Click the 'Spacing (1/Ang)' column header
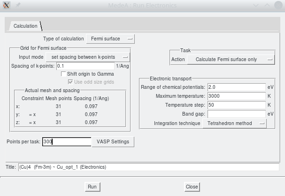Image resolution: width=285 pixels, height=196 pixels. click(x=91, y=98)
